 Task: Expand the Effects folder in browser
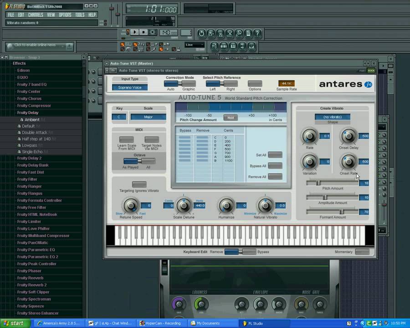click(x=19, y=63)
